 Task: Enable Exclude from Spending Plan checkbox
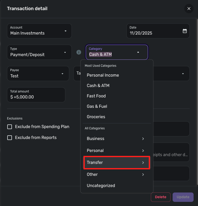coord(10,127)
